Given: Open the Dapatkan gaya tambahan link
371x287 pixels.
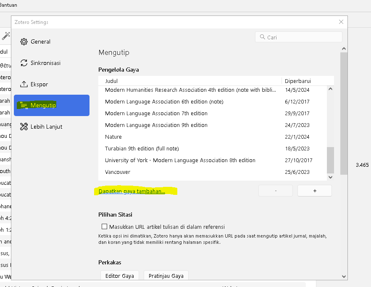Looking at the screenshot, I should click(x=132, y=191).
